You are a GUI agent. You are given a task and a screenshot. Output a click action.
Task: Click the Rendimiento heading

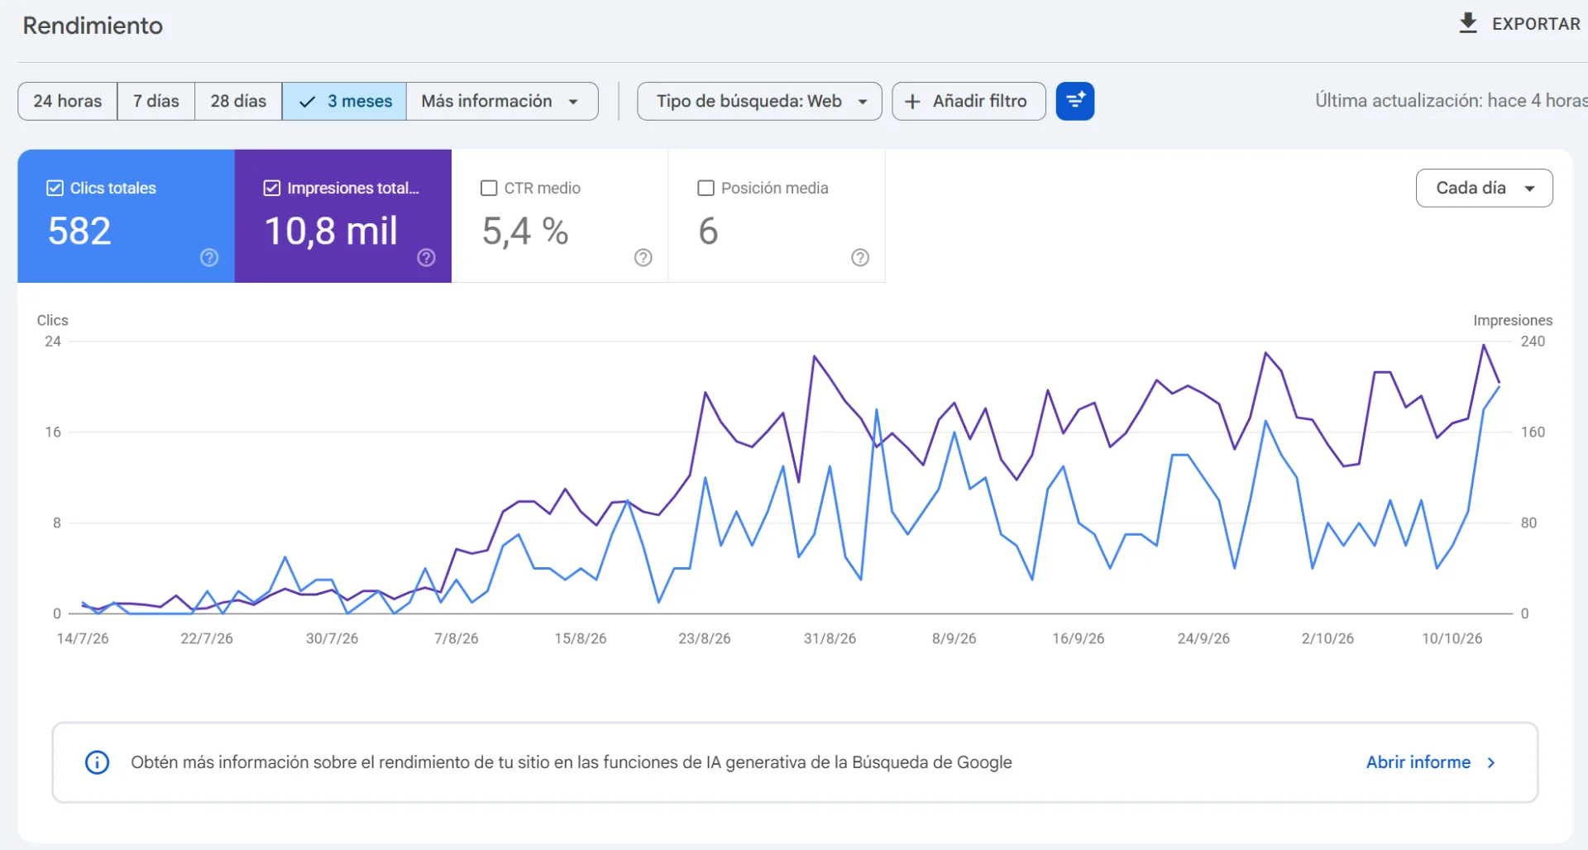(x=93, y=26)
